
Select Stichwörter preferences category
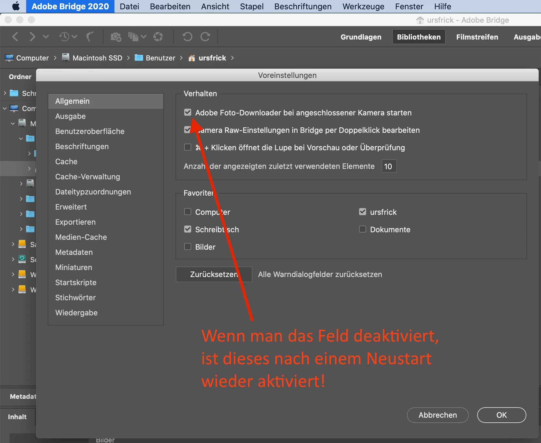(106, 298)
